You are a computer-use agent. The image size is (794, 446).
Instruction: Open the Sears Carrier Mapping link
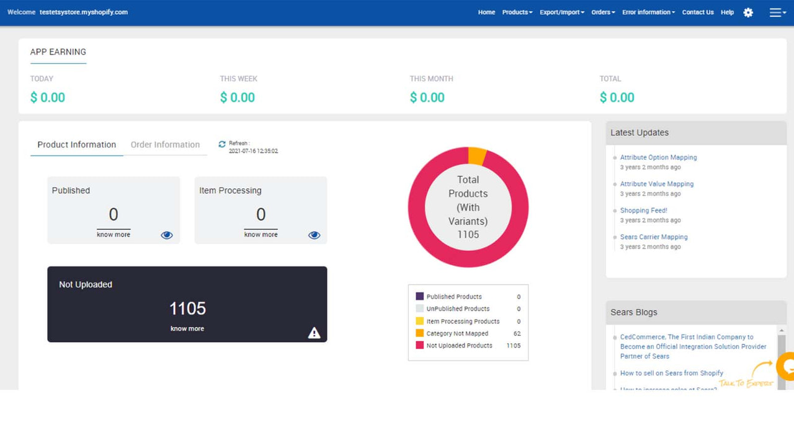click(x=654, y=237)
